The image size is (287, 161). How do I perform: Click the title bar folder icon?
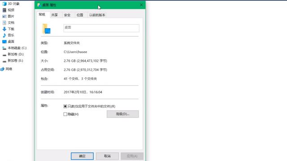click(39, 5)
